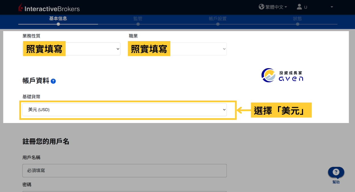Click the globe language icon

262,7
